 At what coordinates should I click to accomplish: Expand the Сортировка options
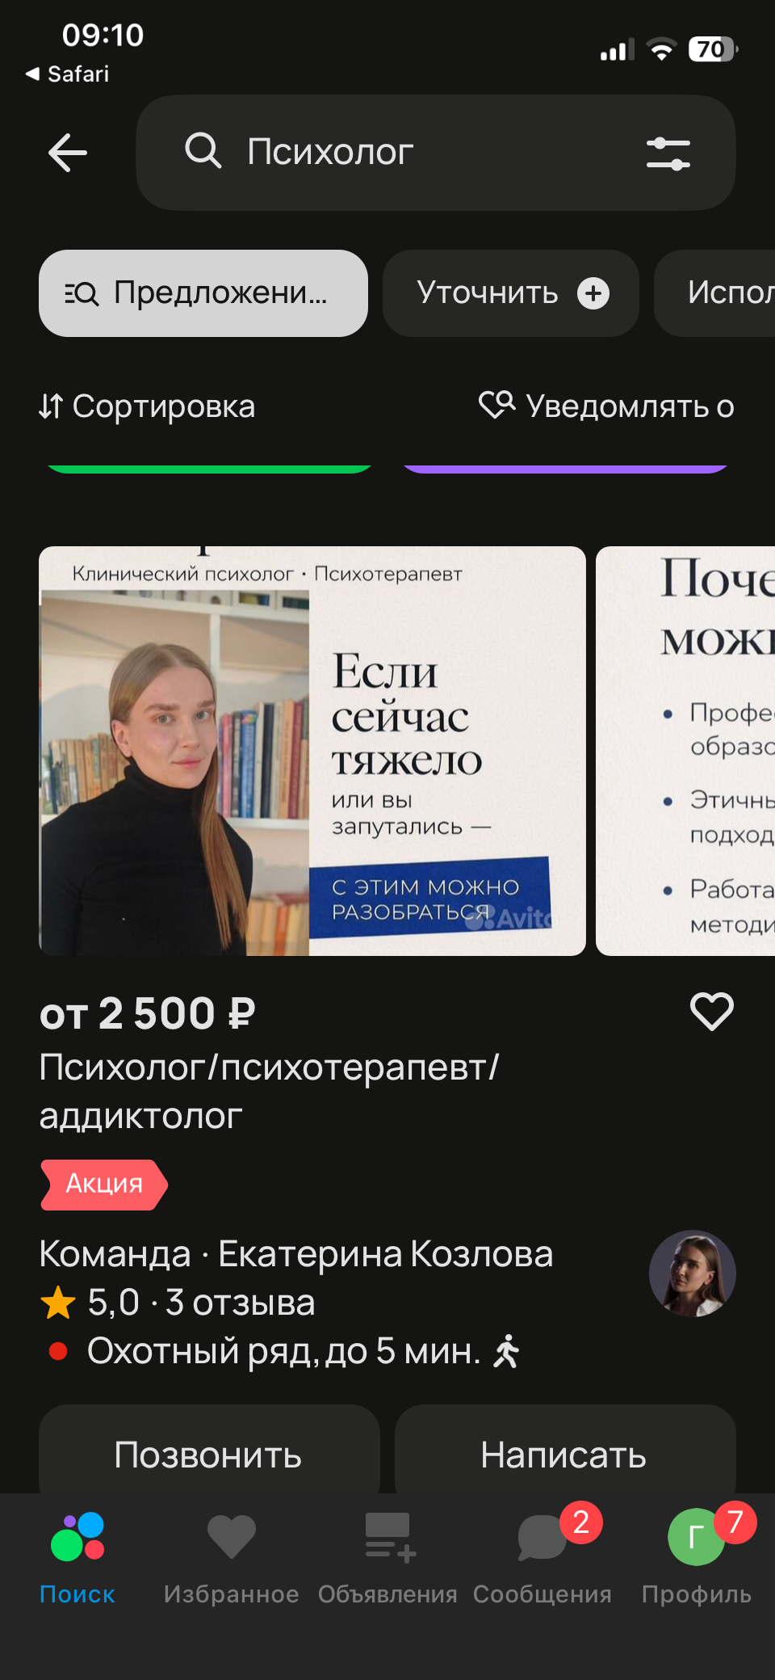147,406
